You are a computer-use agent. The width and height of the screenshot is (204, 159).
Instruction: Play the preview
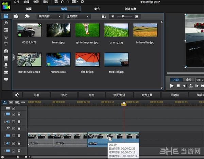[x=172, y=86]
